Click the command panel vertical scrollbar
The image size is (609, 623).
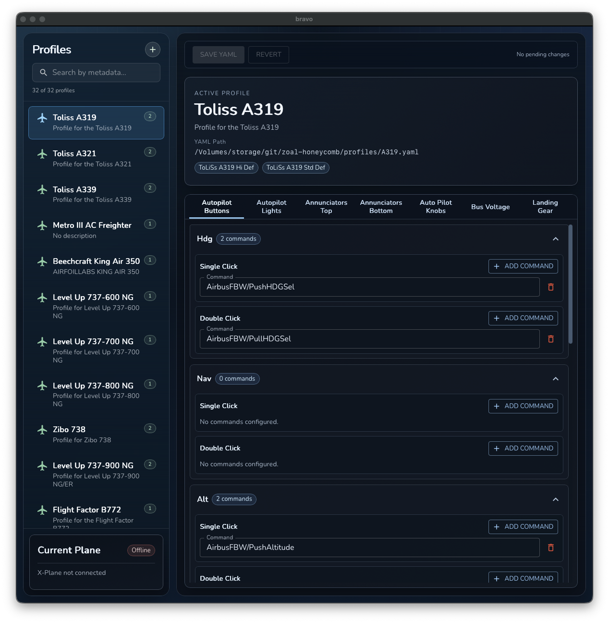[x=571, y=284]
